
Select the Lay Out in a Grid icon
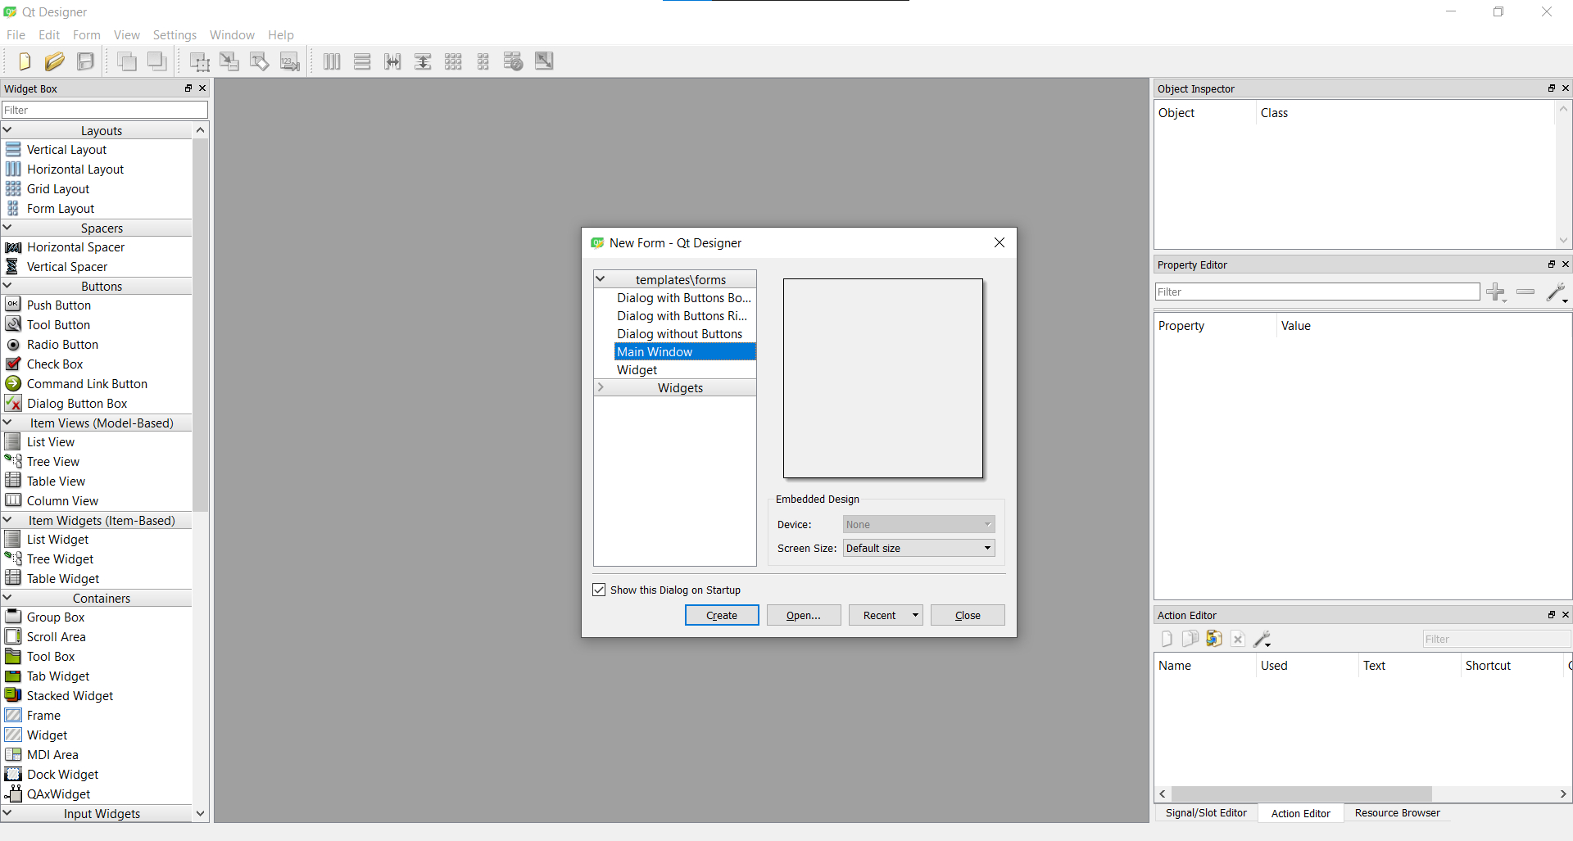pyautogui.click(x=453, y=61)
